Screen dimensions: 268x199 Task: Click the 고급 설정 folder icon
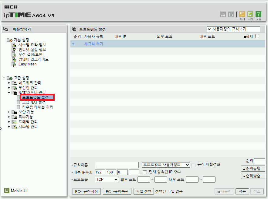point(10,78)
